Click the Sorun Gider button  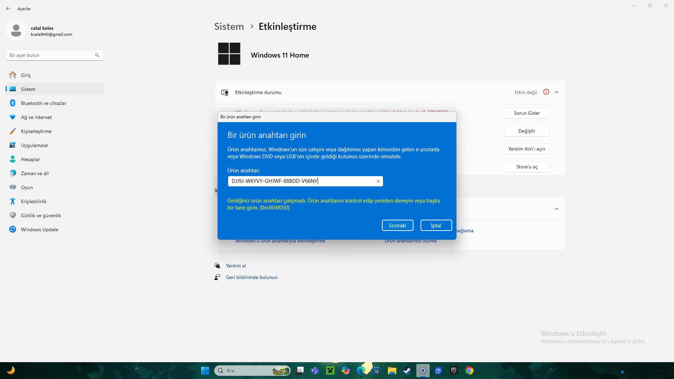pos(527,113)
